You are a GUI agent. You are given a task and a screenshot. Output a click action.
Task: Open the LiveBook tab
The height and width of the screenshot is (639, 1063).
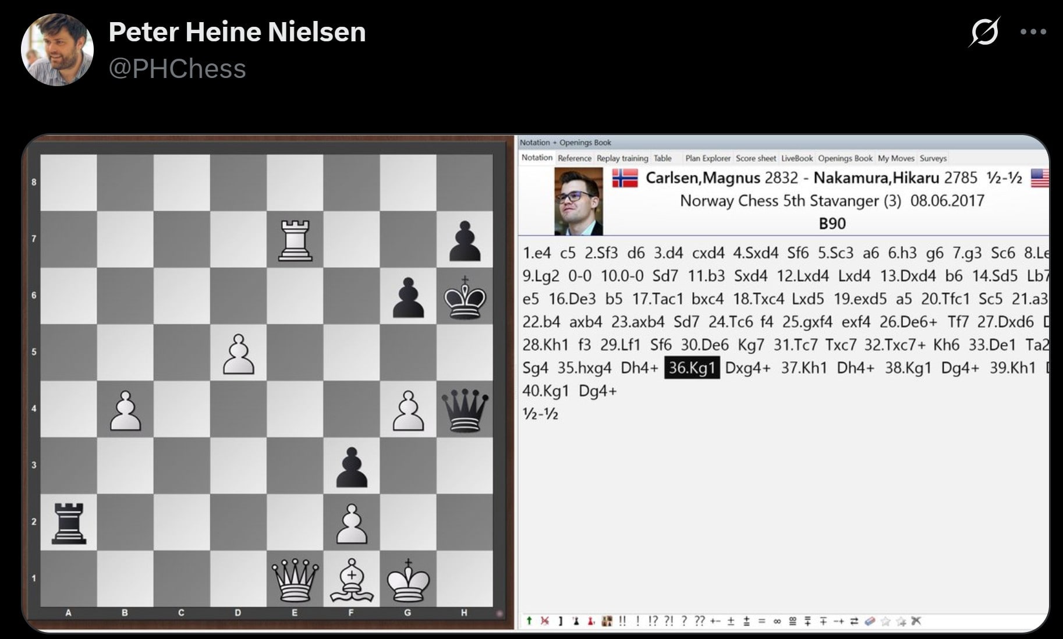[x=797, y=158]
